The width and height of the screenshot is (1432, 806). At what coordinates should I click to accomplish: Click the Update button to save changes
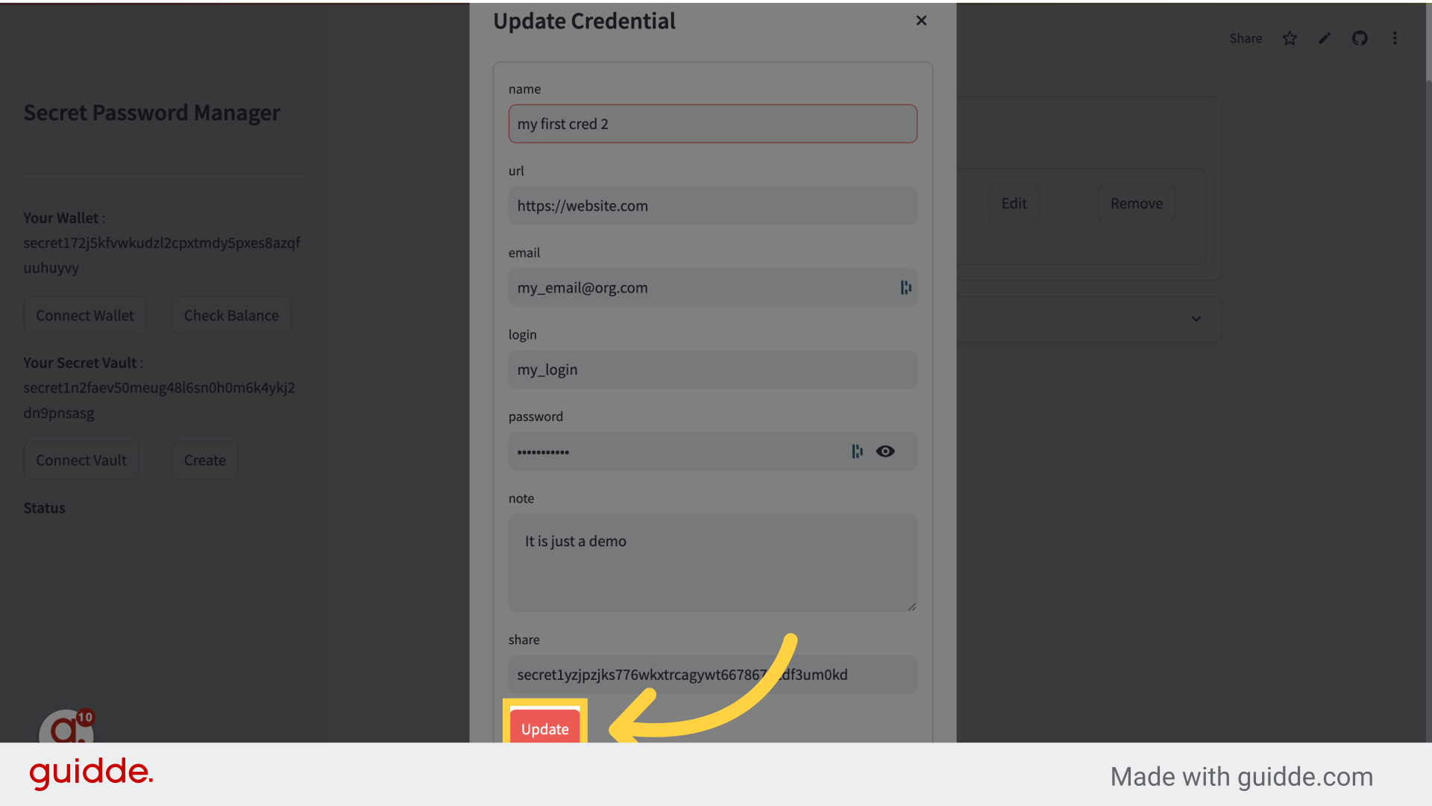pos(544,728)
